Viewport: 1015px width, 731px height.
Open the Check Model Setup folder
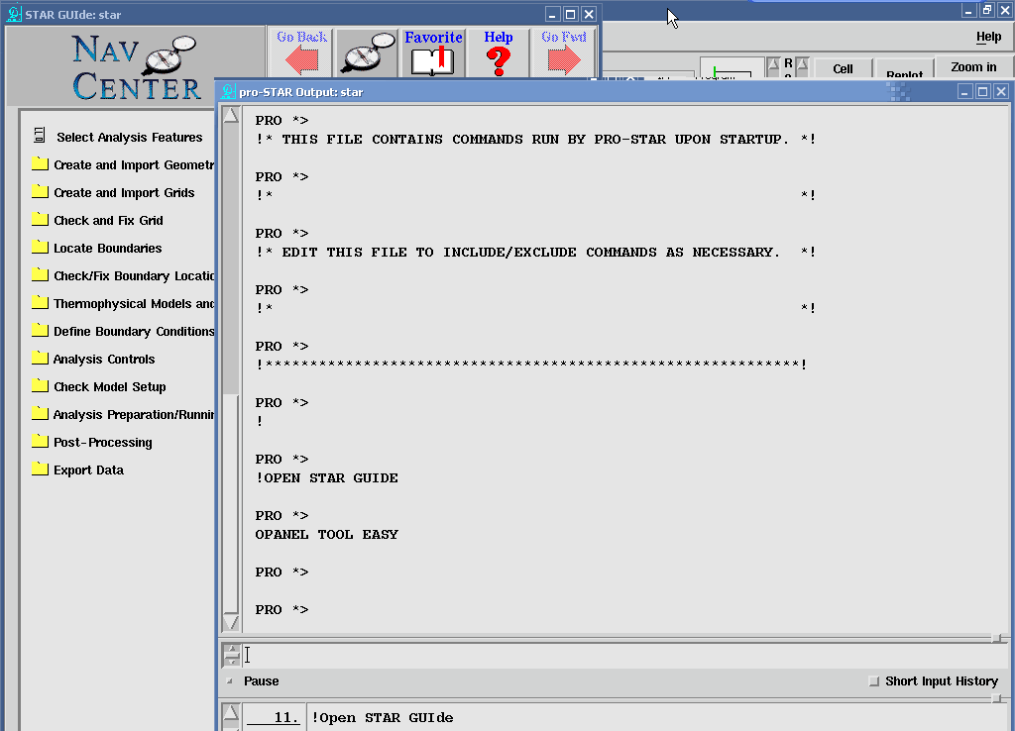[40, 386]
